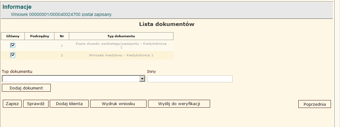Click the Wydruk wniosku button

(118, 104)
